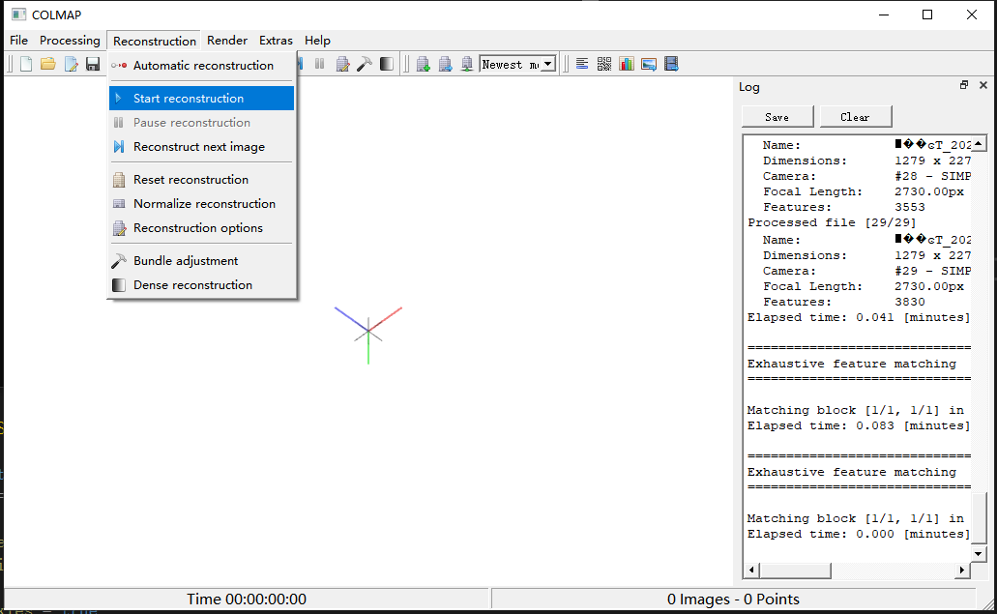
Task: Click the model statistics bar chart icon
Action: tap(627, 64)
